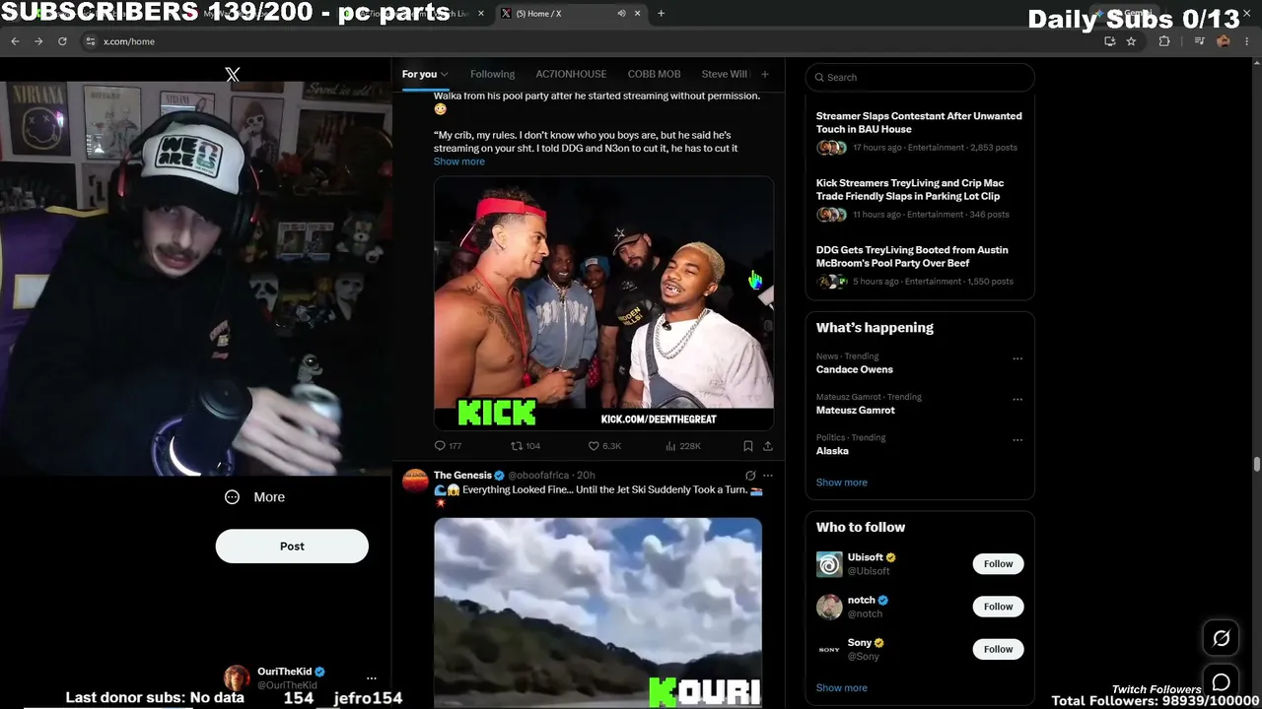1262x709 pixels.
Task: Show more accounts under Who to follow
Action: pos(842,688)
